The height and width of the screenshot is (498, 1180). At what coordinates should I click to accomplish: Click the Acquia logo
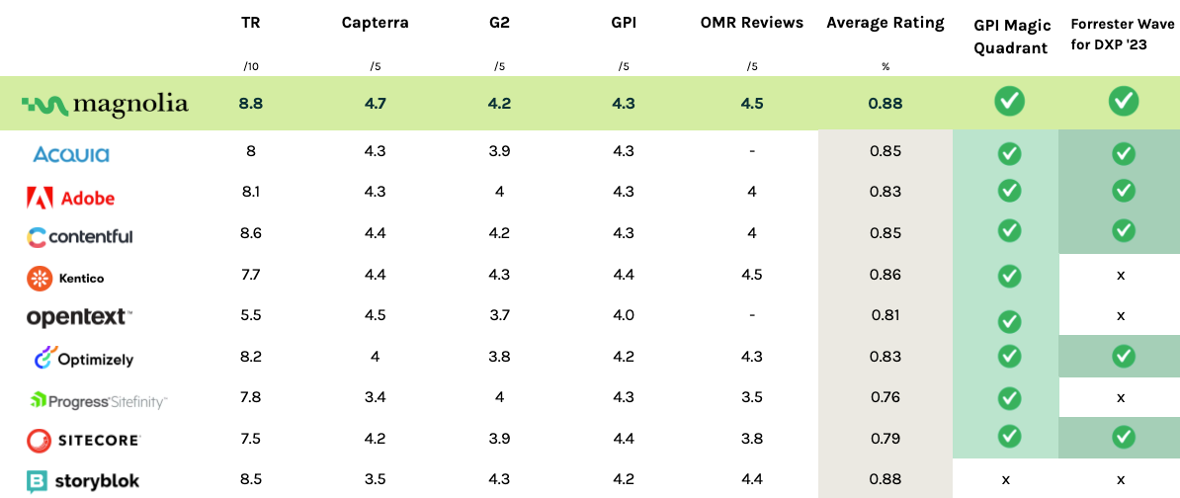71,154
